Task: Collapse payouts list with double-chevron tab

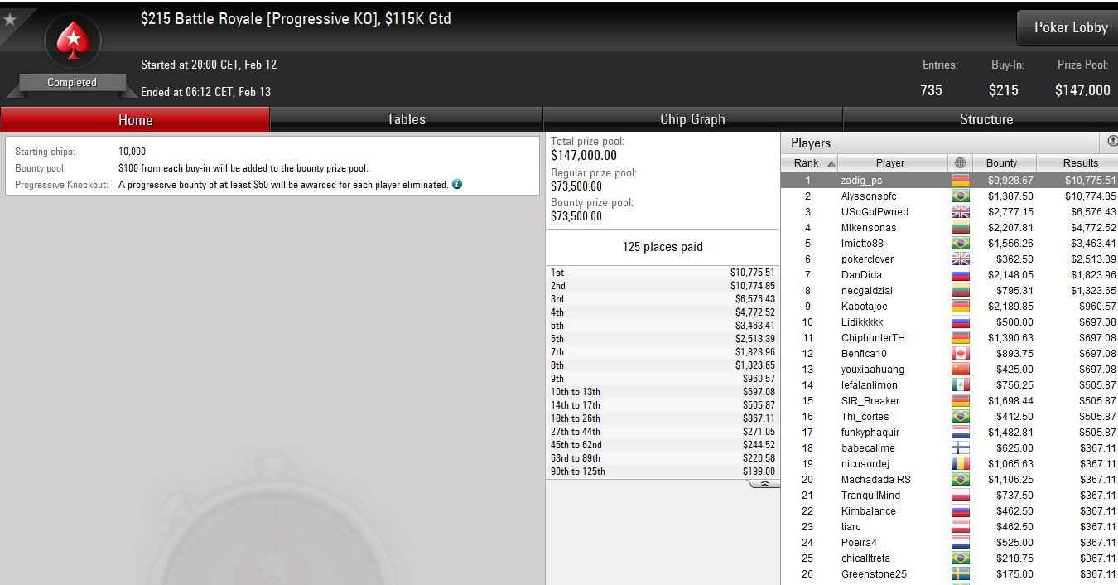Action: [x=764, y=484]
